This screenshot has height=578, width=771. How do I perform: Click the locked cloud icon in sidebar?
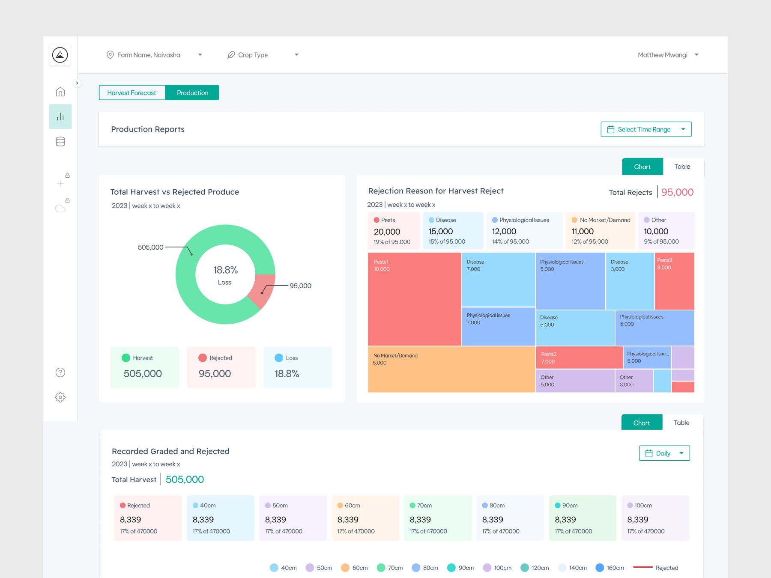click(60, 209)
